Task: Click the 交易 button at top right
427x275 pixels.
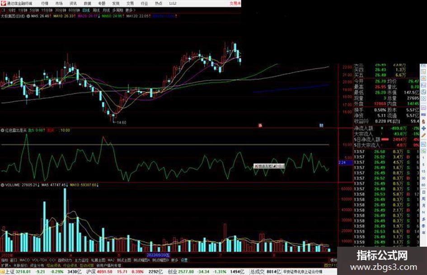Action: tap(235, 3)
